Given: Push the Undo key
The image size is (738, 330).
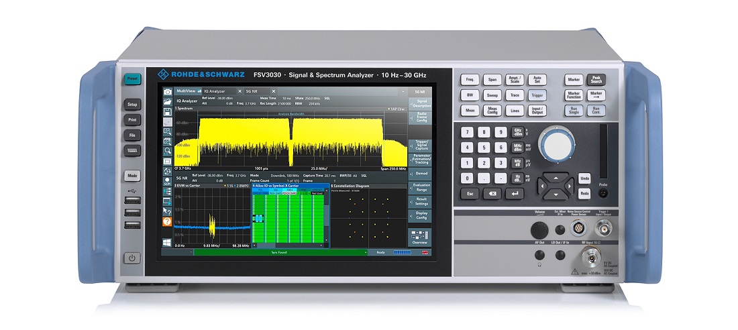Looking at the screenshot, I should coord(584,178).
